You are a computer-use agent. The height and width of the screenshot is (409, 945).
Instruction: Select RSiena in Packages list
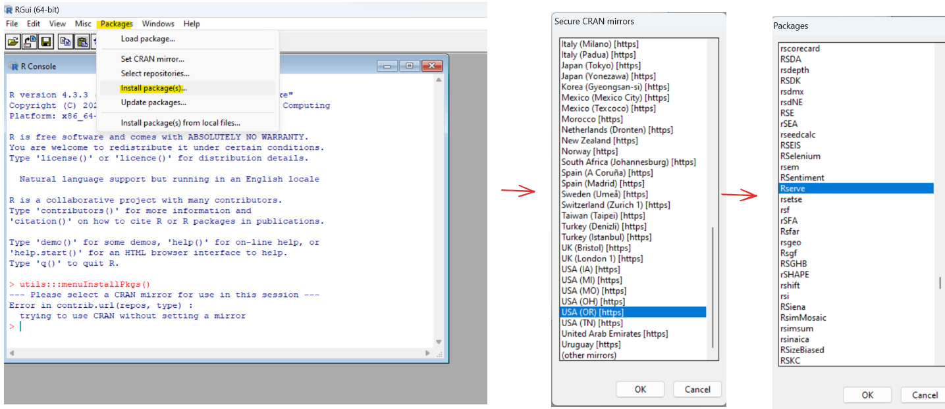(856, 307)
